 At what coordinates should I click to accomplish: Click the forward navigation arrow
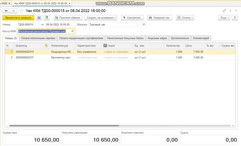13,11
